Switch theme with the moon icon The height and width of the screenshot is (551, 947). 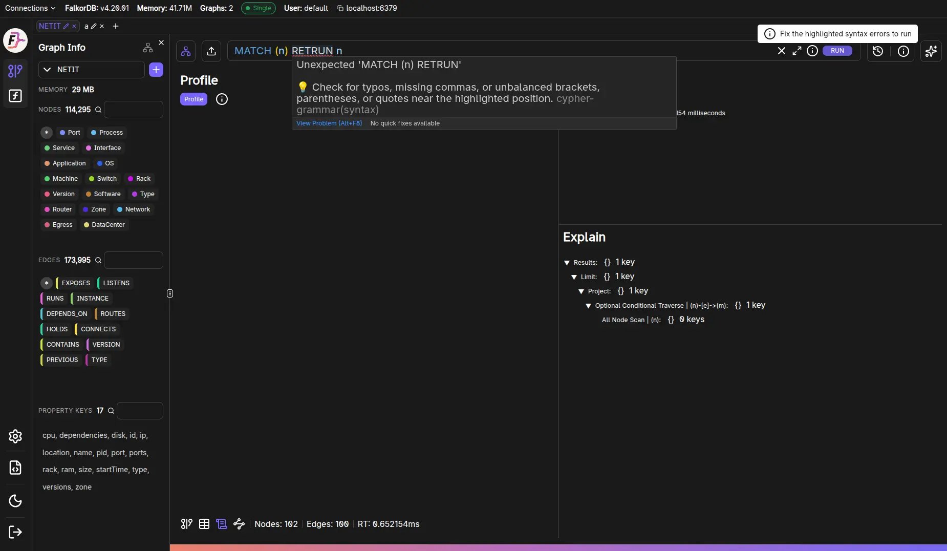click(x=15, y=501)
